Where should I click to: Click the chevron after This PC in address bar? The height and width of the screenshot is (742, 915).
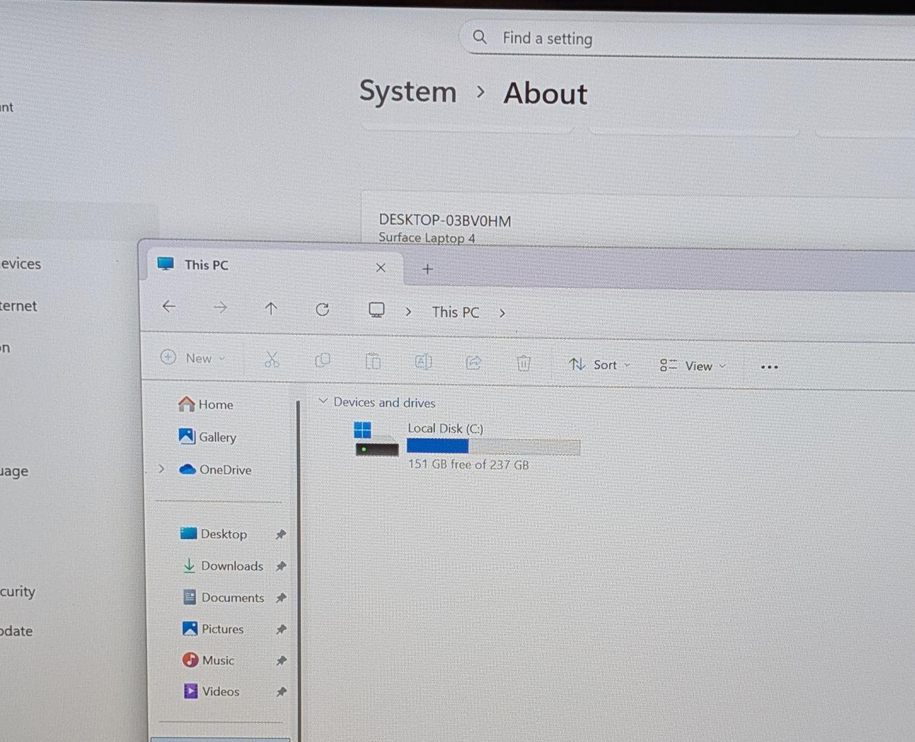[502, 313]
